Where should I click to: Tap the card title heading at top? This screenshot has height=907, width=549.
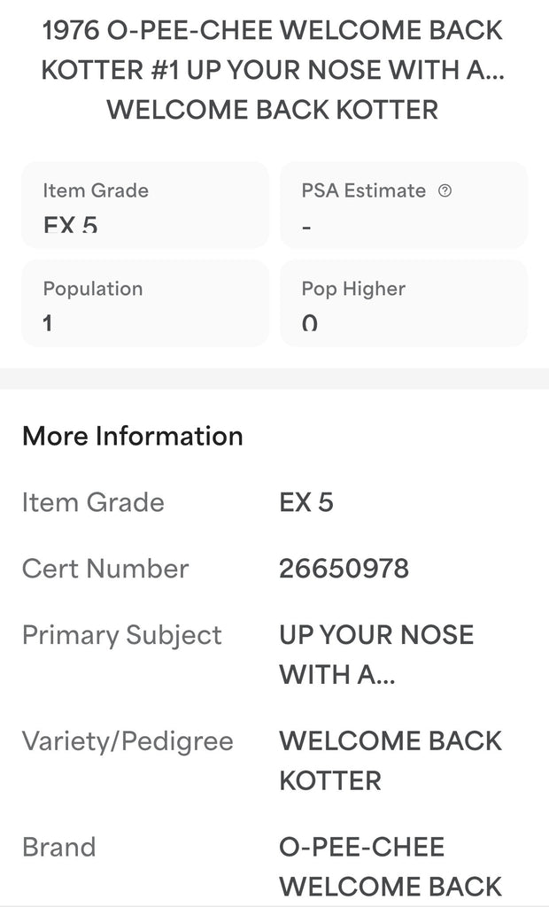tap(273, 70)
